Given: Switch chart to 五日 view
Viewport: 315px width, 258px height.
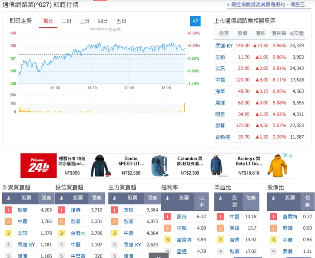Looking at the screenshot, I should [x=121, y=21].
